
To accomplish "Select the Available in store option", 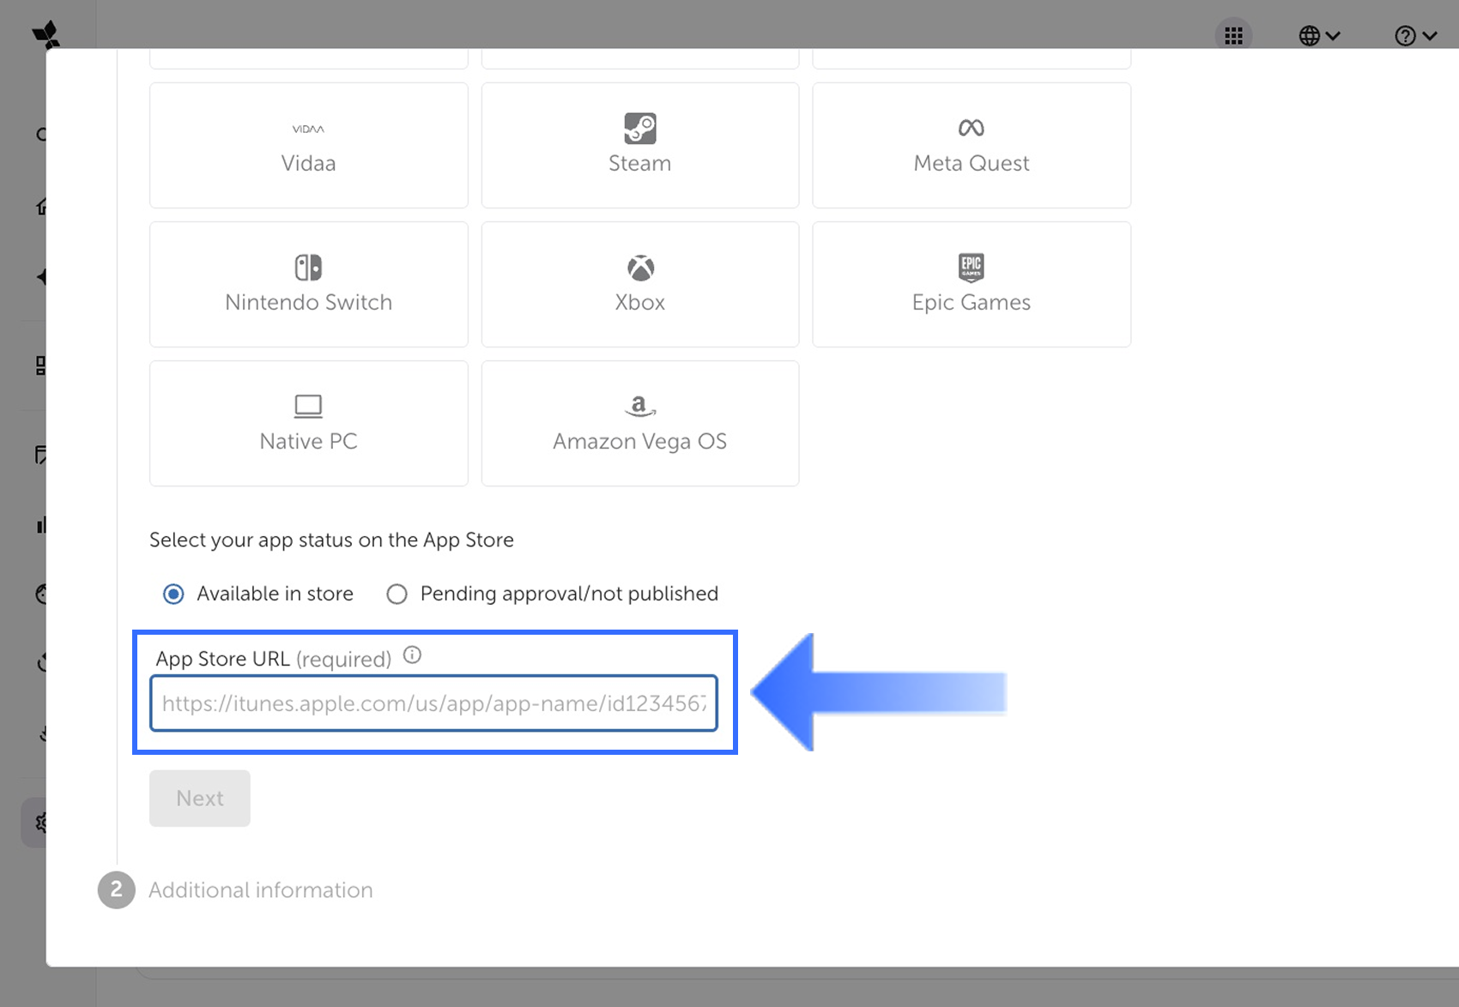I will coord(174,594).
